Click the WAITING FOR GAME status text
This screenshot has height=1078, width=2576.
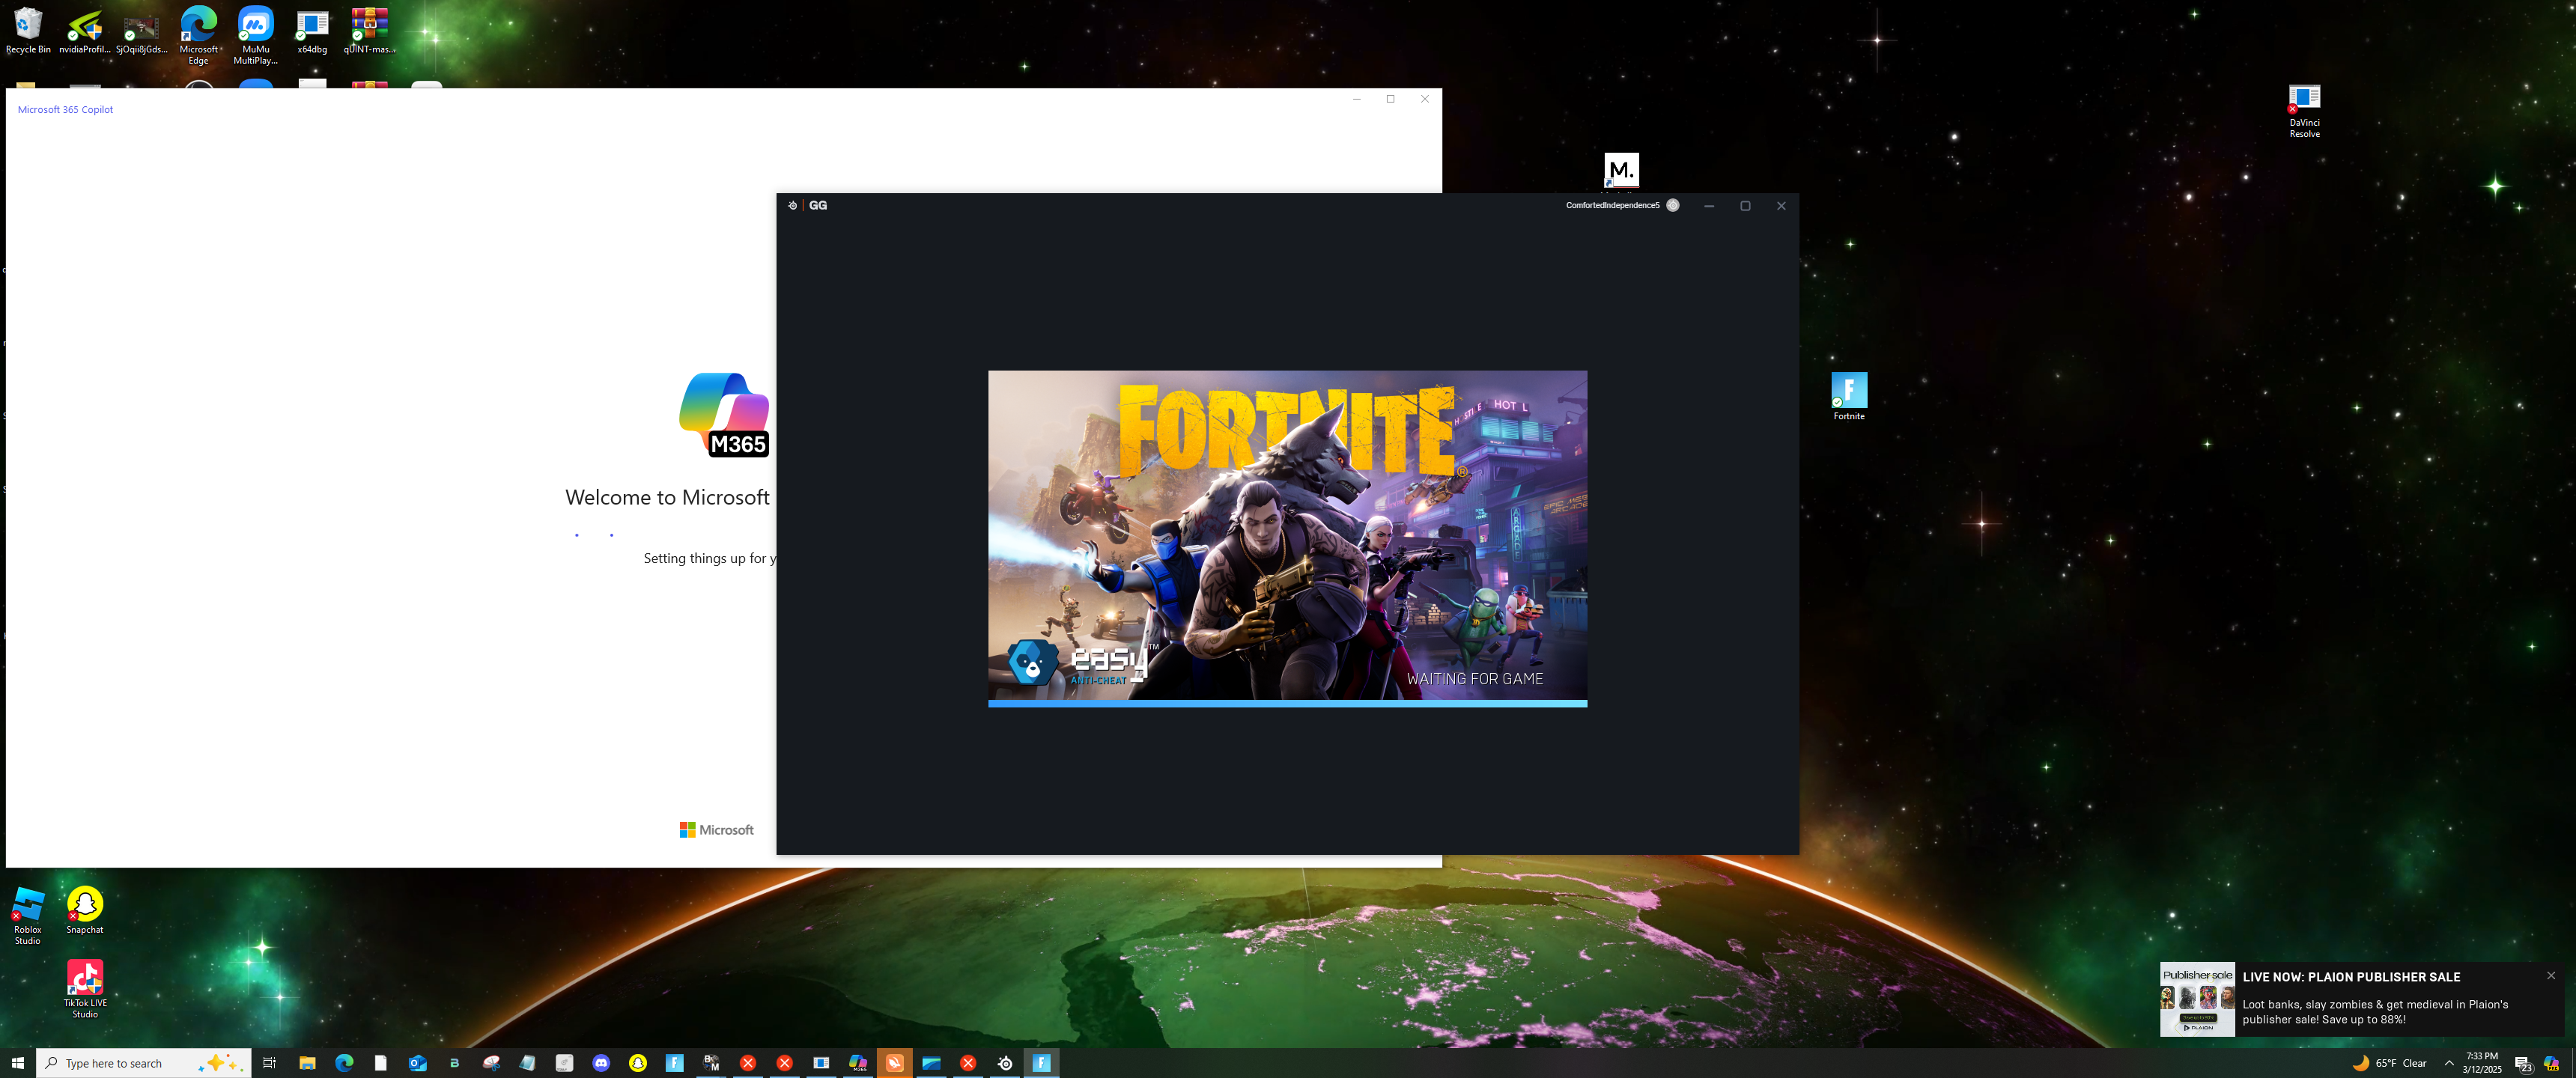1474,679
